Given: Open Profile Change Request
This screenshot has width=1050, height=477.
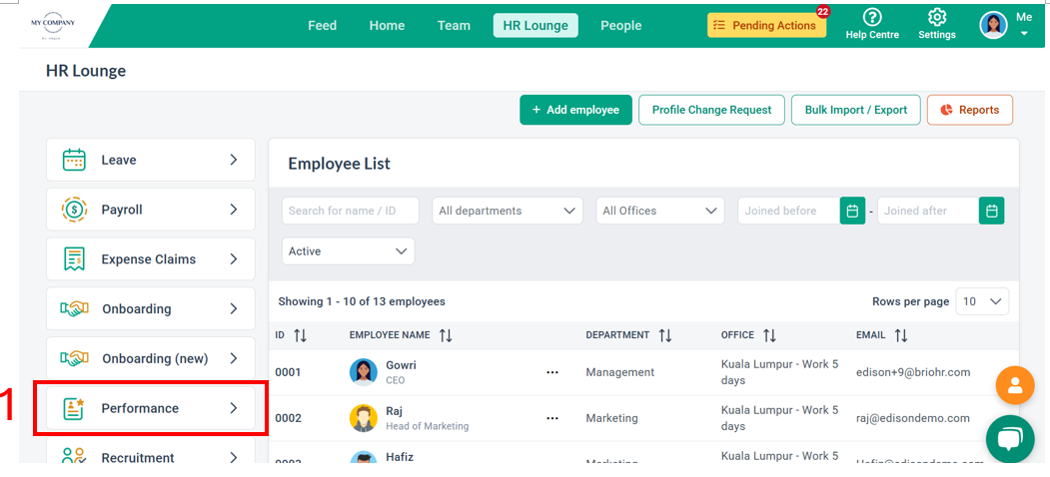Looking at the screenshot, I should click(x=712, y=110).
